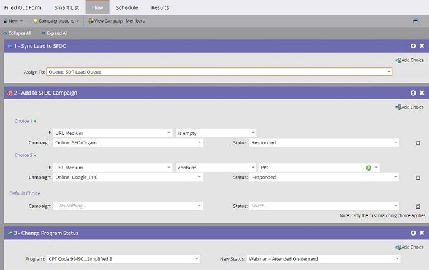Click the step title '2 - Add to SFDC Campaign'
Screen dimensions: 429x270
click(x=45, y=93)
